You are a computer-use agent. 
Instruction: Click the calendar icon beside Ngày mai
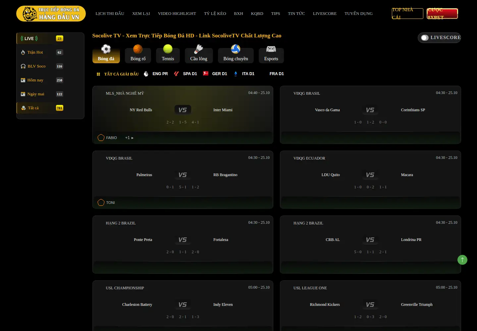23,94
